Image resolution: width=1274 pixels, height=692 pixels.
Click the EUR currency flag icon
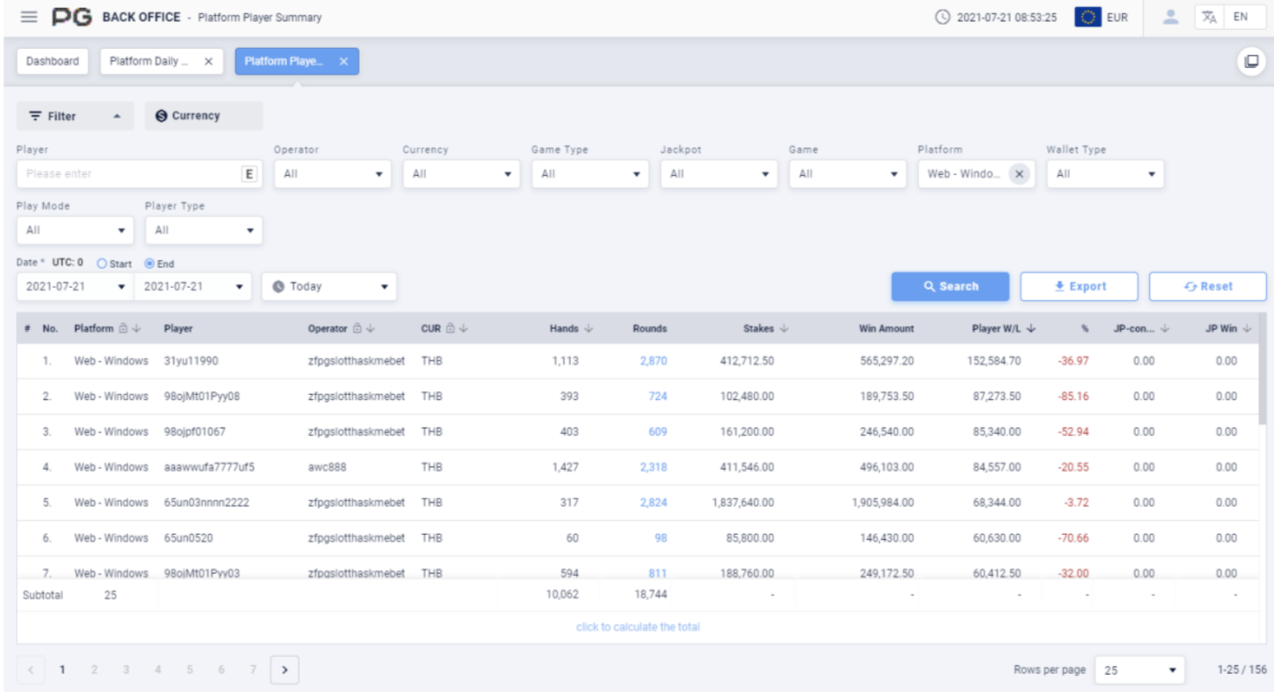pyautogui.click(x=1088, y=17)
